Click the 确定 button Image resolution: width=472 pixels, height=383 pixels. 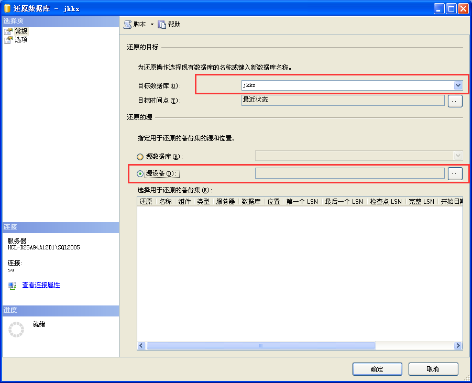[377, 369]
